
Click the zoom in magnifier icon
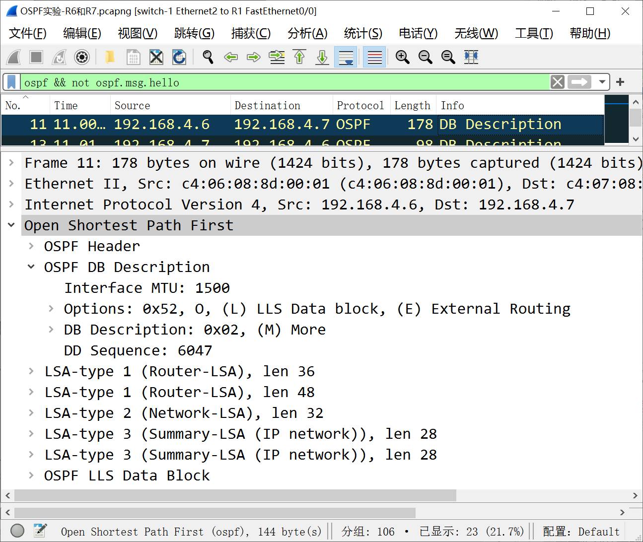[x=402, y=57]
